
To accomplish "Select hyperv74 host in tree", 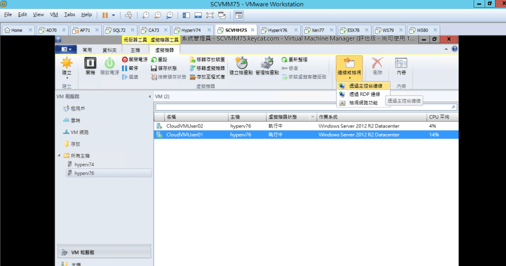I will coord(85,165).
